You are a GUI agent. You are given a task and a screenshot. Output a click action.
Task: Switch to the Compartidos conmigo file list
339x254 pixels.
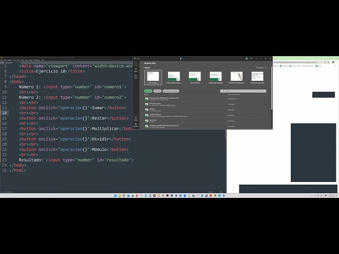(171, 91)
